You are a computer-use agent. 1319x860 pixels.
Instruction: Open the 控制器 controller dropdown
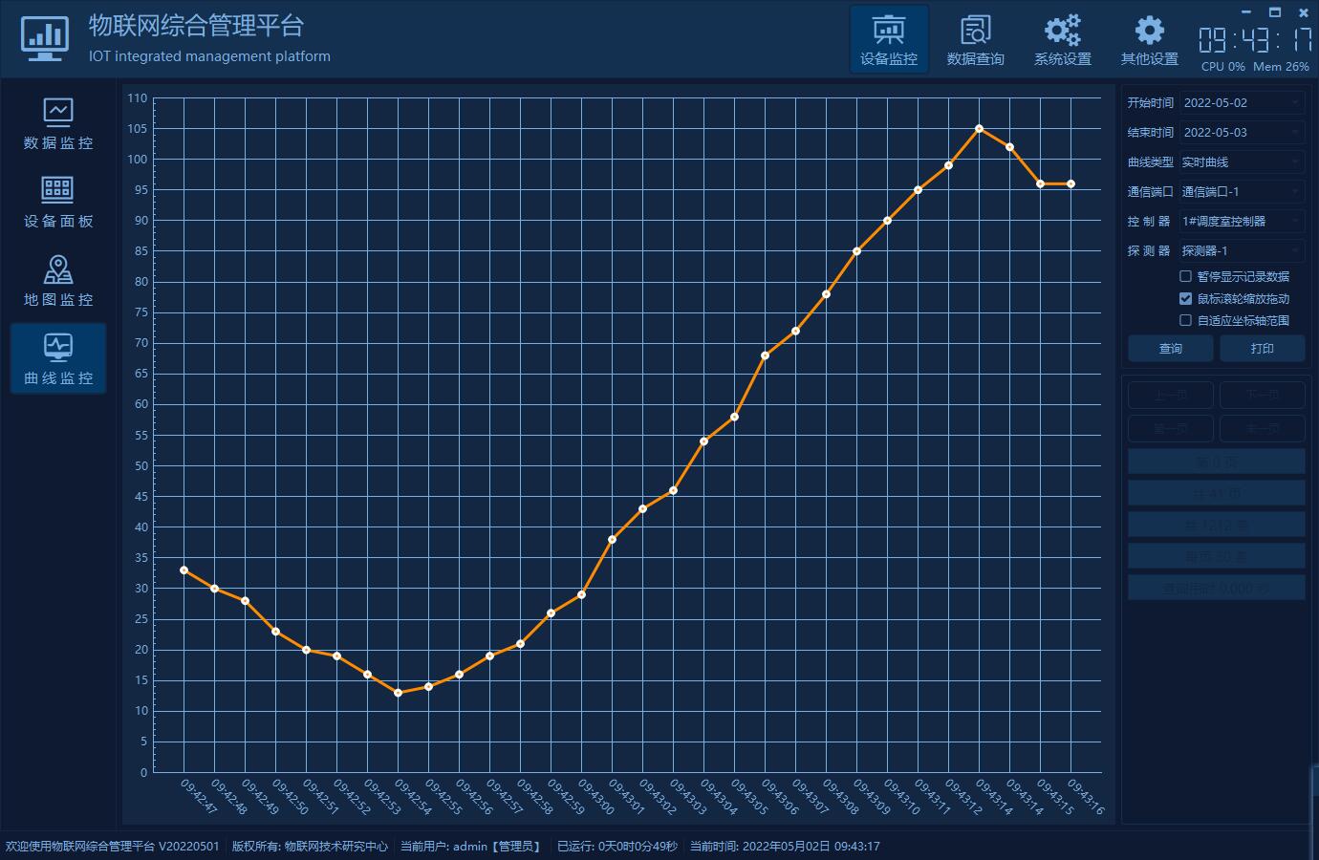1242,221
